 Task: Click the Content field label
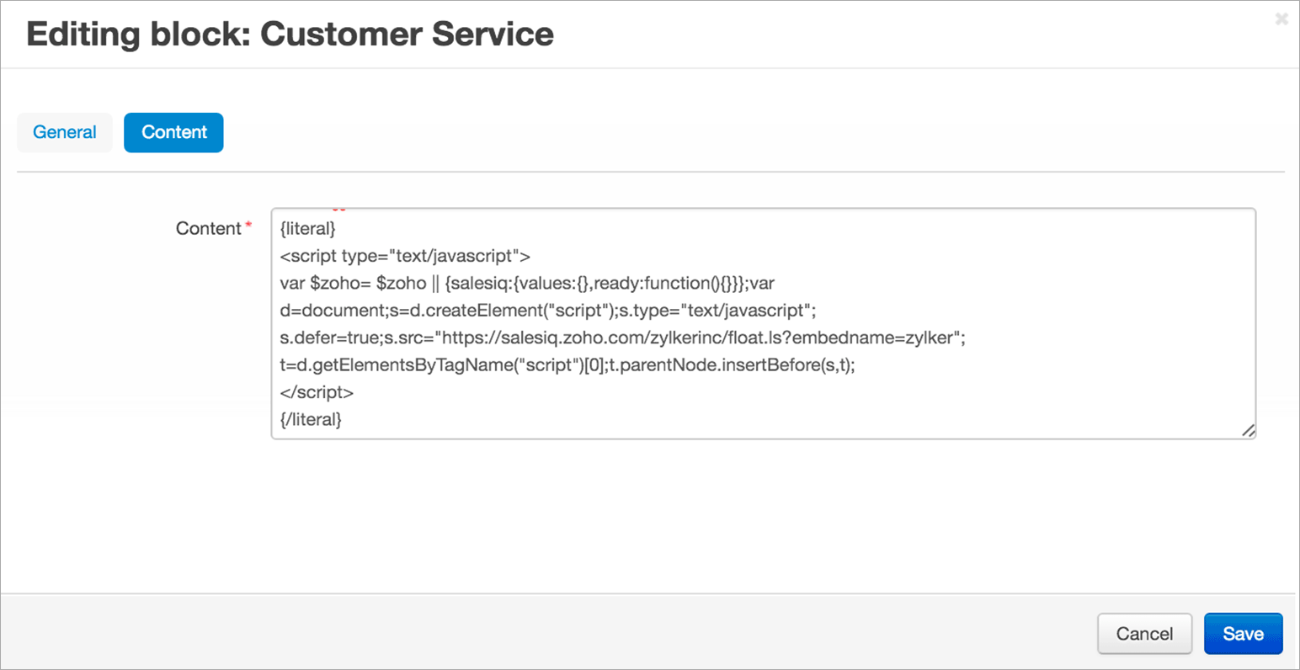(x=208, y=228)
